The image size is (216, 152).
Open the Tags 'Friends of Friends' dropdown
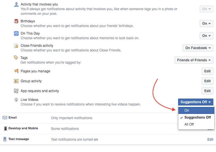tap(194, 60)
